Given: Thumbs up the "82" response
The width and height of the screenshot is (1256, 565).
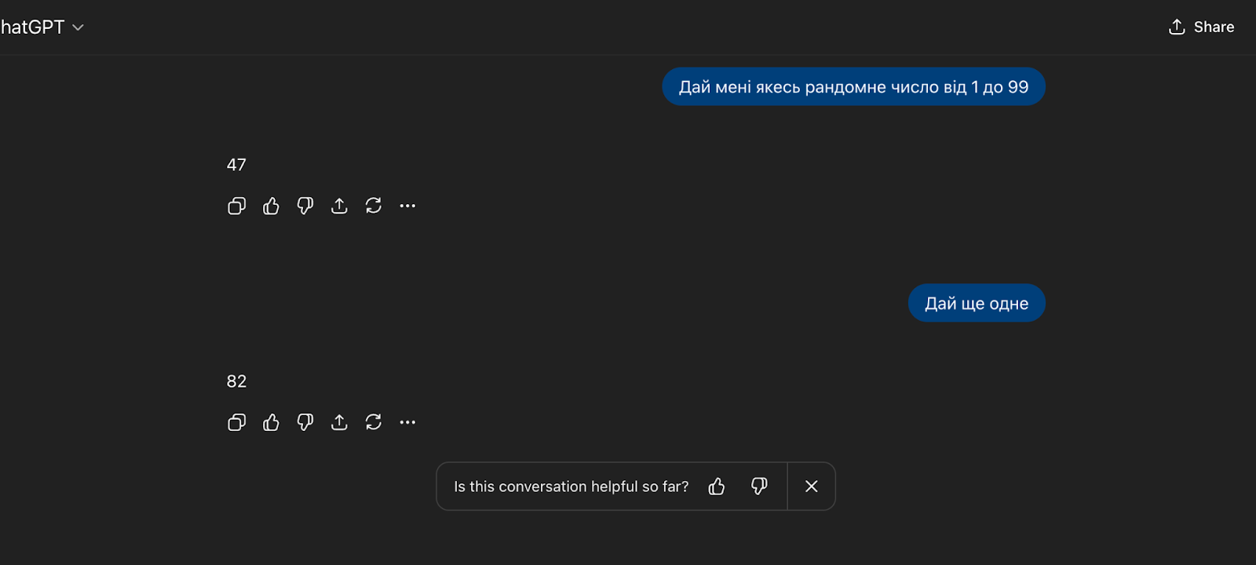Looking at the screenshot, I should click(x=271, y=423).
